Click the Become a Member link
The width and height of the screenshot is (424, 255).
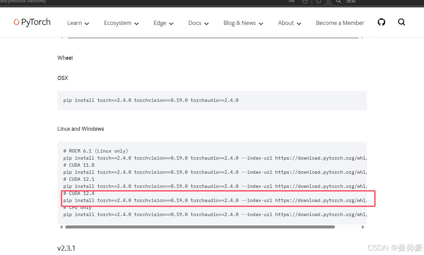click(340, 23)
